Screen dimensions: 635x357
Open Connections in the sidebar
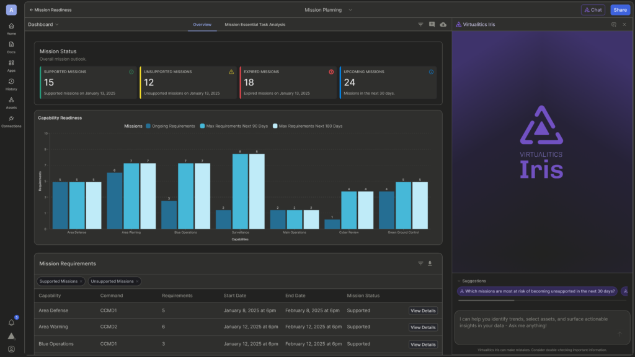click(x=11, y=121)
